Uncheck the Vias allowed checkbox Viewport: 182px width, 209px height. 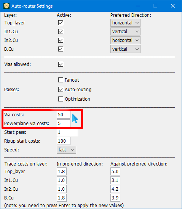pyautogui.click(x=61, y=64)
